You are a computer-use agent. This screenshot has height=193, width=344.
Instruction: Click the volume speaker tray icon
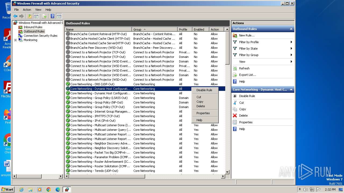pos(306,190)
